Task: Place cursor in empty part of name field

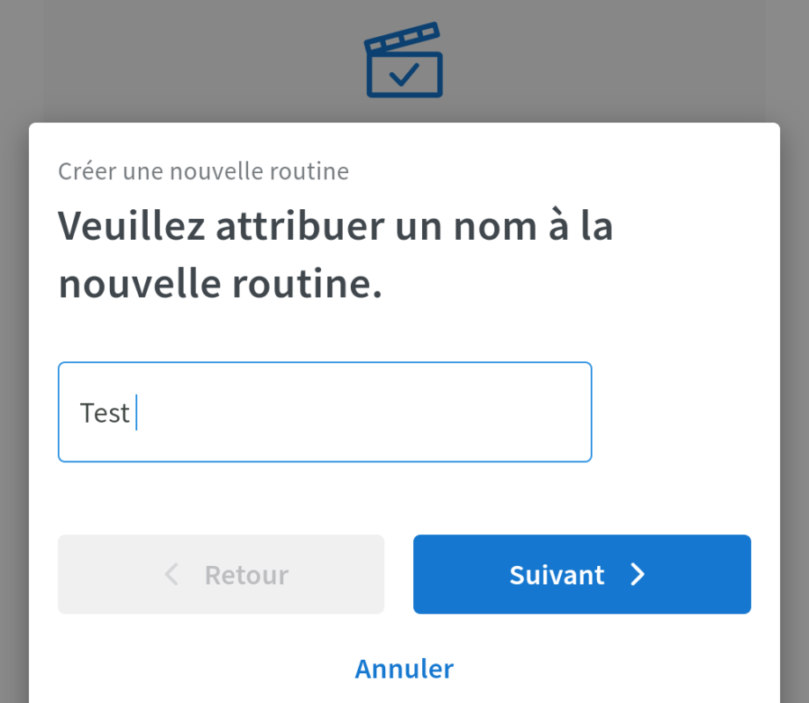Action: point(369,412)
